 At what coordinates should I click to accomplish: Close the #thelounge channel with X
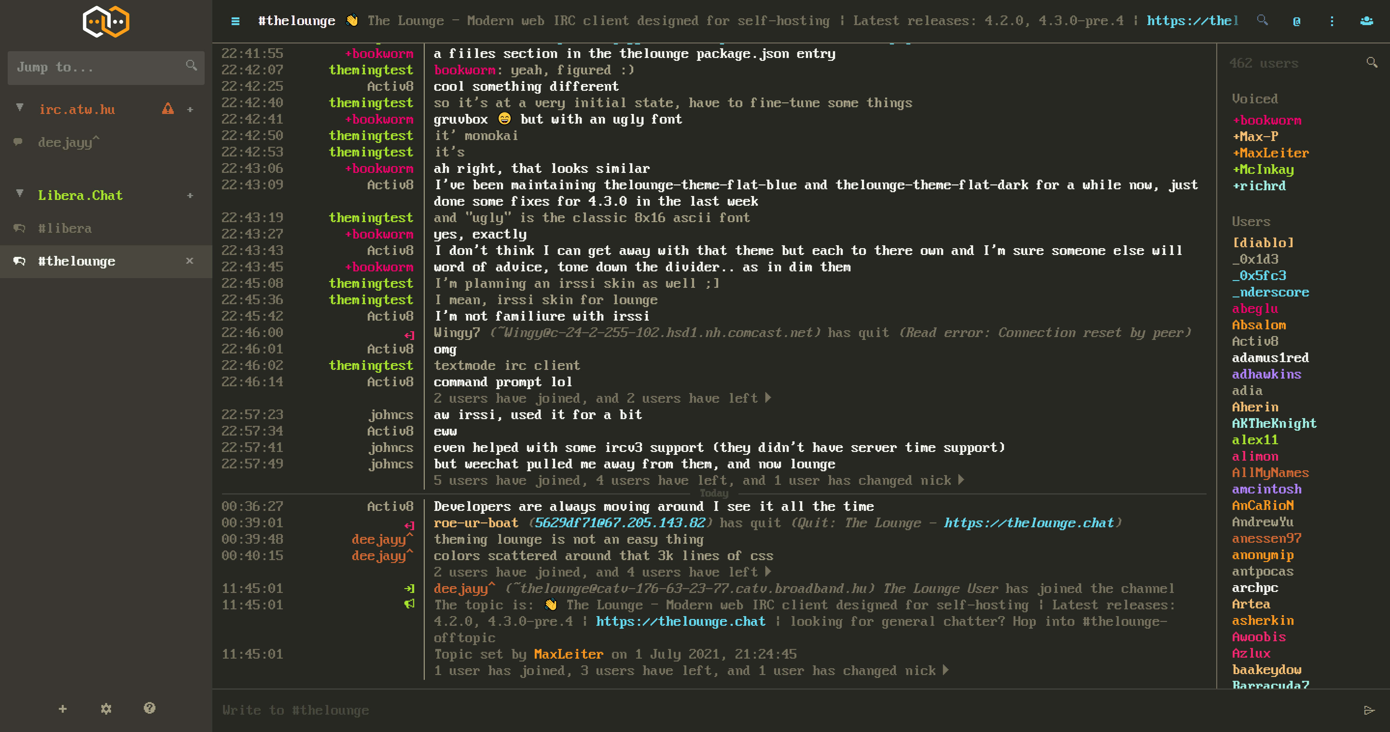click(190, 261)
